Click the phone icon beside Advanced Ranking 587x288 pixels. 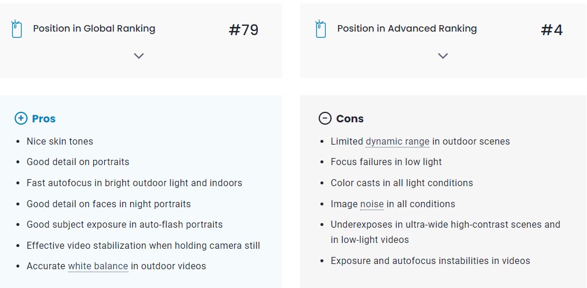[x=320, y=29]
